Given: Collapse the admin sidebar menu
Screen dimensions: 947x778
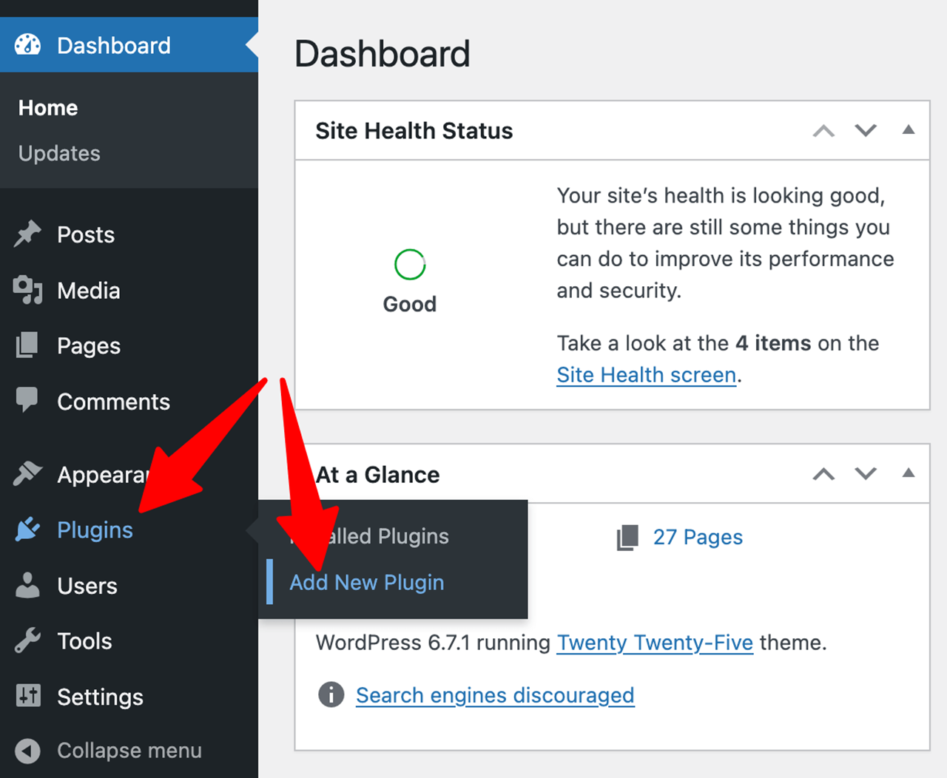Looking at the screenshot, I should point(109,751).
